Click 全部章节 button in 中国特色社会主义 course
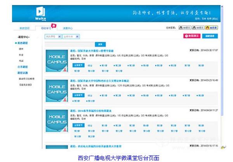Image resolution: width=233 pixels, height=162 pixels. click(78, 95)
